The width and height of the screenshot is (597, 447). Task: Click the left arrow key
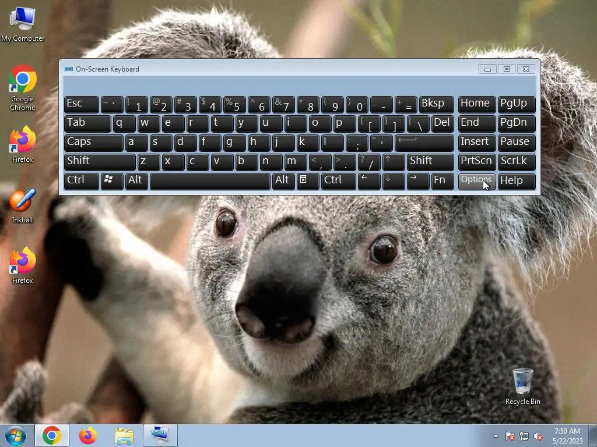pyautogui.click(x=369, y=182)
